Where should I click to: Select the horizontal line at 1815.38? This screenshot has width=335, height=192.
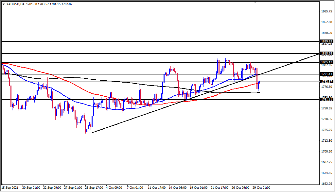pos(160,54)
